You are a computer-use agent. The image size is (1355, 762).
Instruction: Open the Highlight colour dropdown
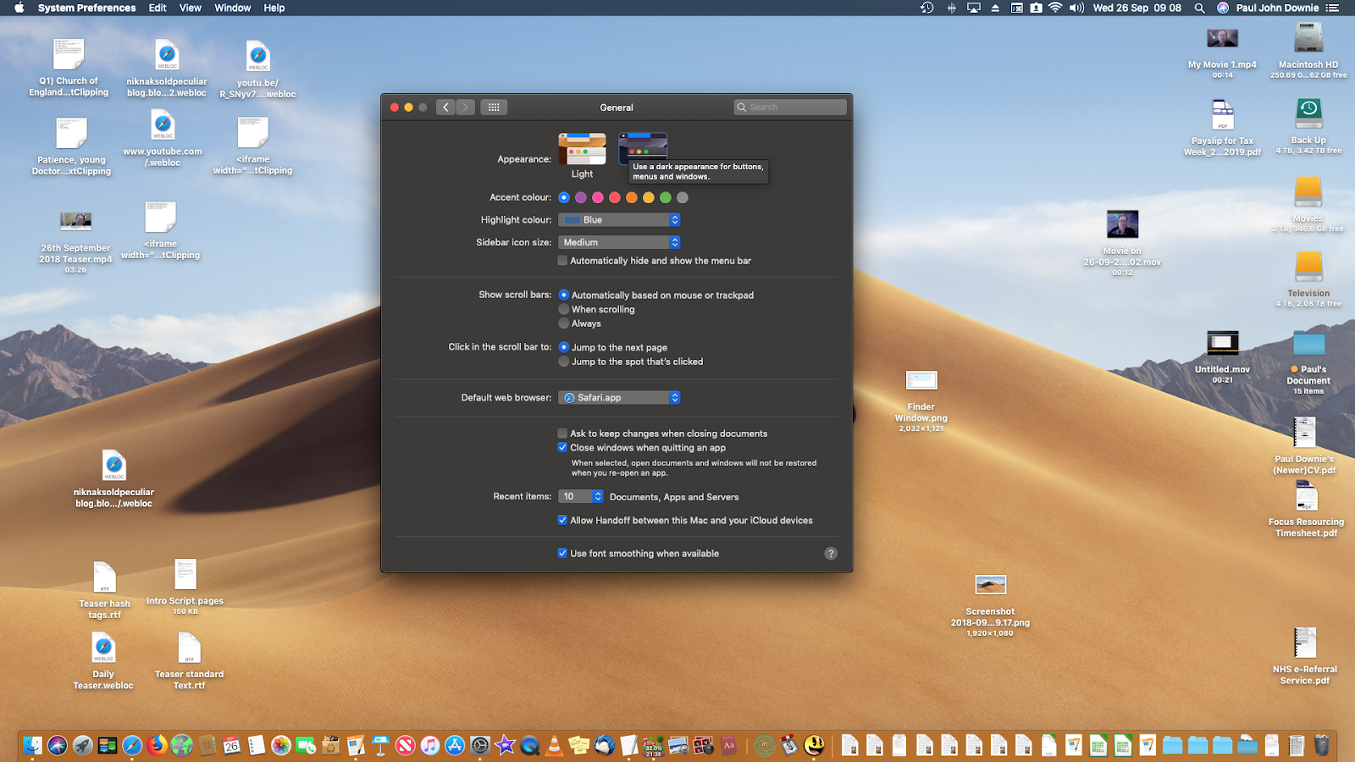(x=619, y=220)
